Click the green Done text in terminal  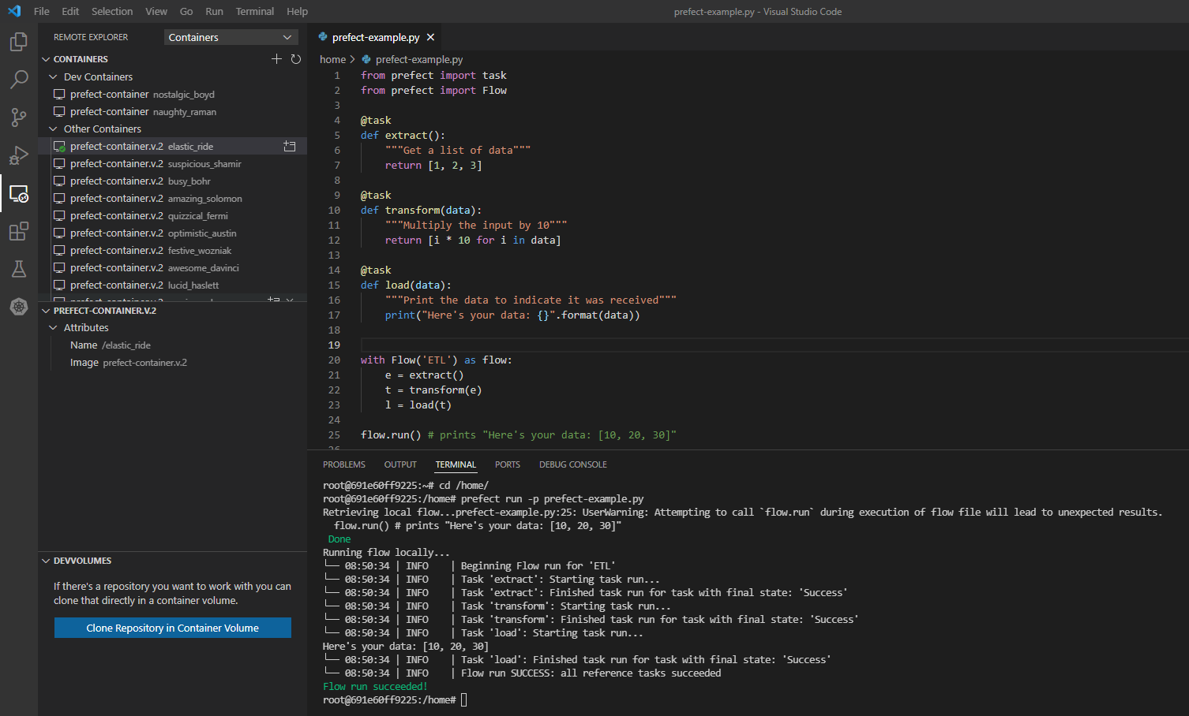click(x=339, y=539)
